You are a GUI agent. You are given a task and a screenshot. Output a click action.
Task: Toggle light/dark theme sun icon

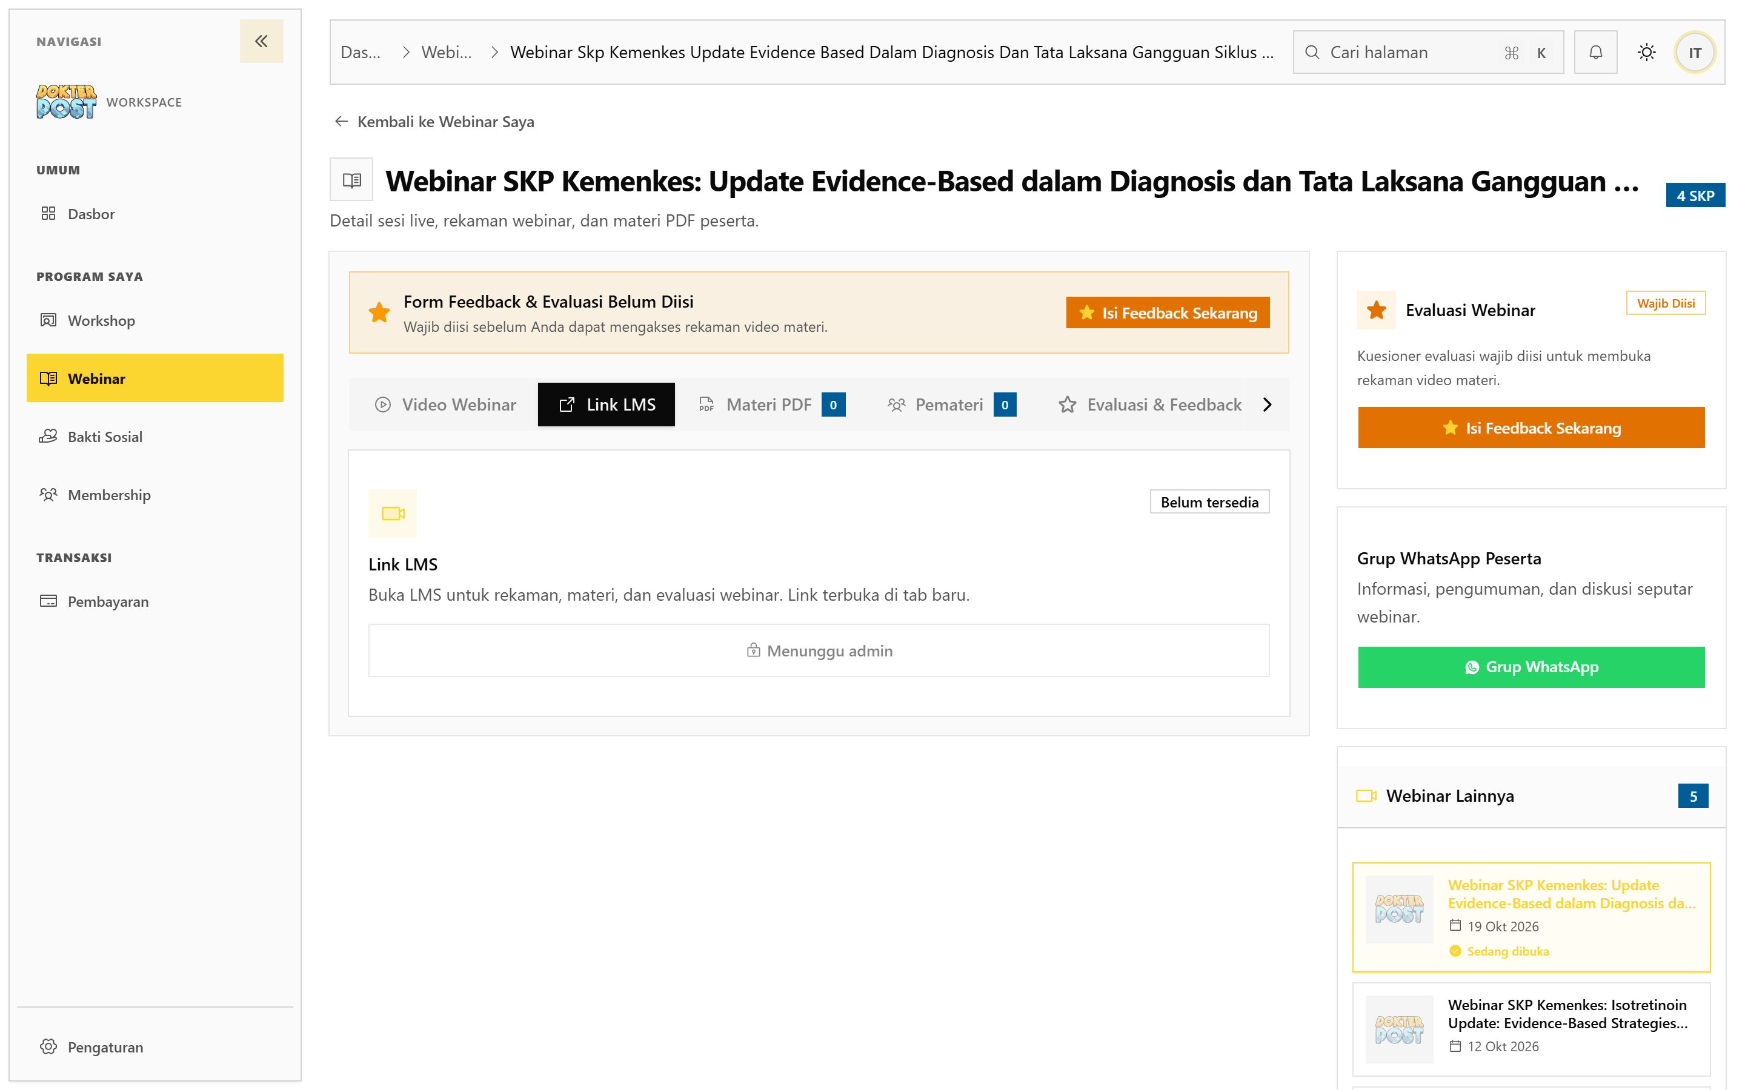[x=1646, y=52]
